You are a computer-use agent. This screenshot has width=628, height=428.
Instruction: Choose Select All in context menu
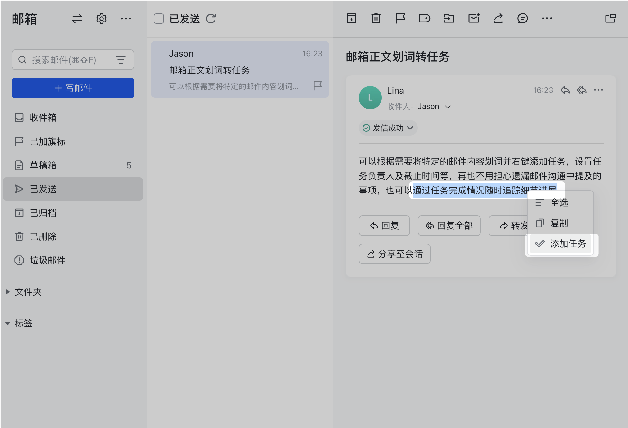pos(561,203)
